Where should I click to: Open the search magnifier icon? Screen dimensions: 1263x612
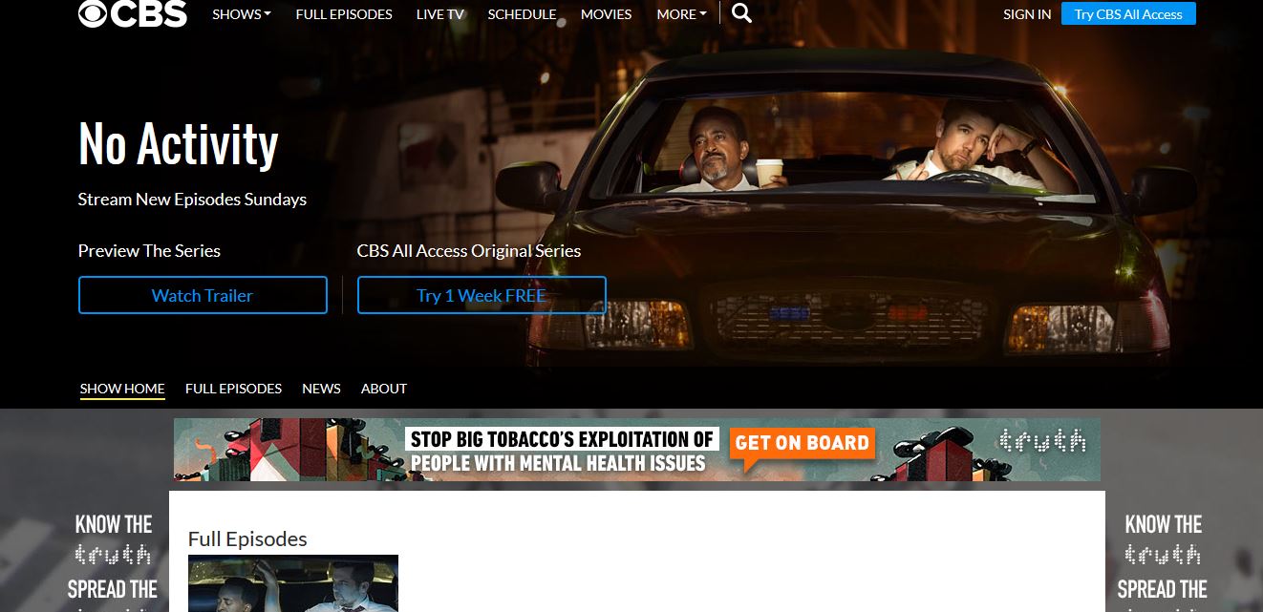click(x=741, y=12)
